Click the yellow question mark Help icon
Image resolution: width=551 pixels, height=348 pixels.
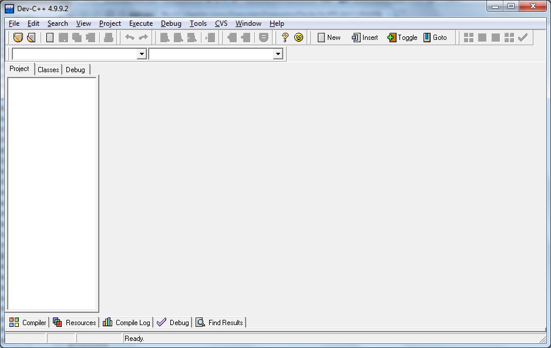[x=285, y=38]
